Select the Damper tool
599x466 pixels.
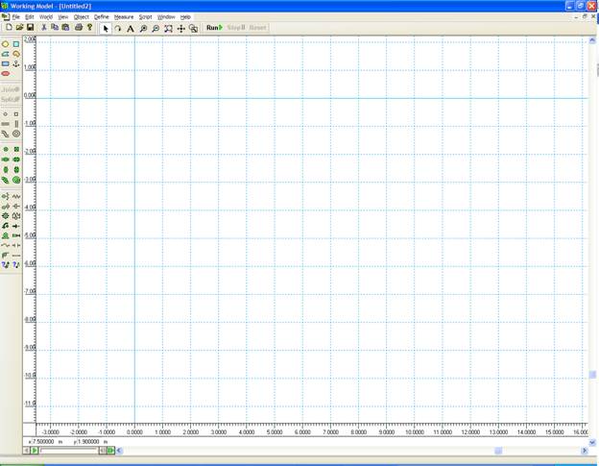point(16,206)
